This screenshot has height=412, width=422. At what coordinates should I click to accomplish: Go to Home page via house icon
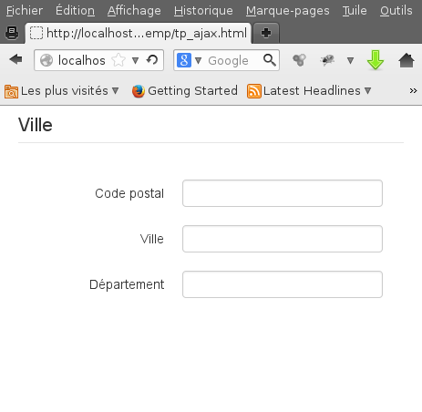click(407, 60)
